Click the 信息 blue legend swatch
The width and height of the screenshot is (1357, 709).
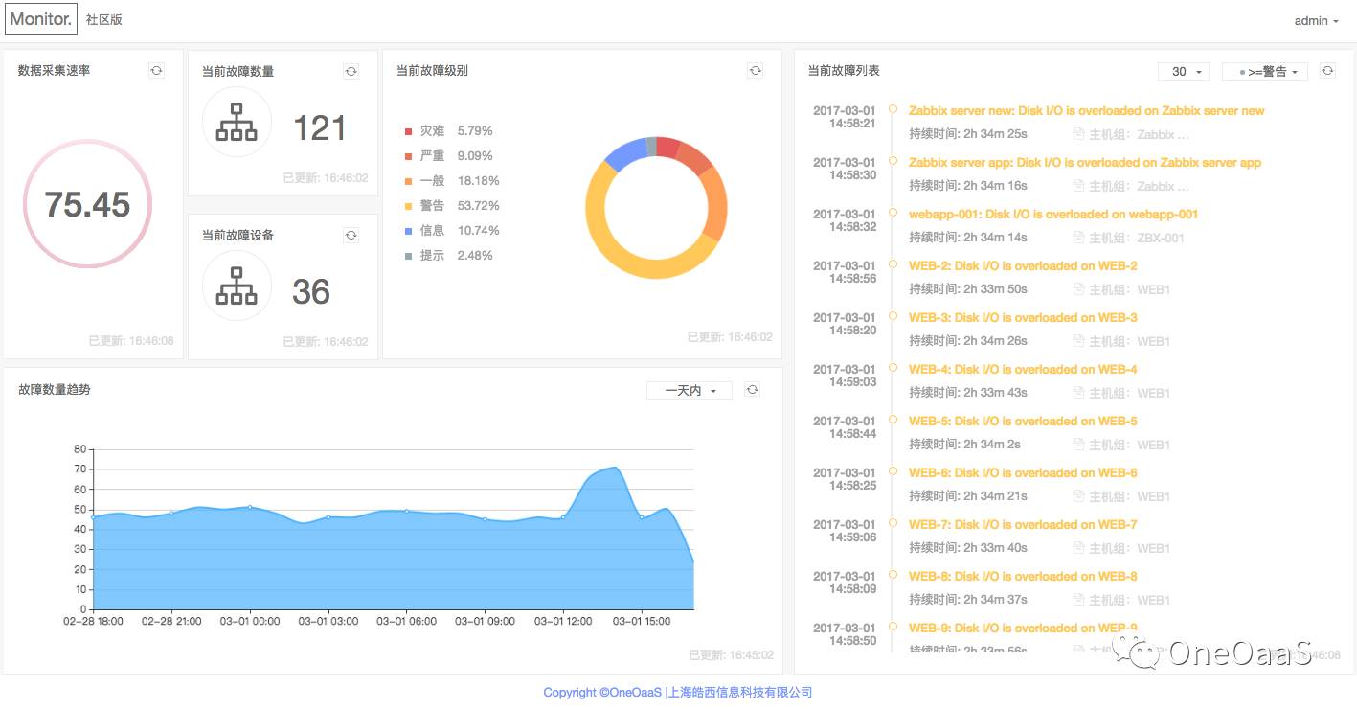click(x=409, y=231)
